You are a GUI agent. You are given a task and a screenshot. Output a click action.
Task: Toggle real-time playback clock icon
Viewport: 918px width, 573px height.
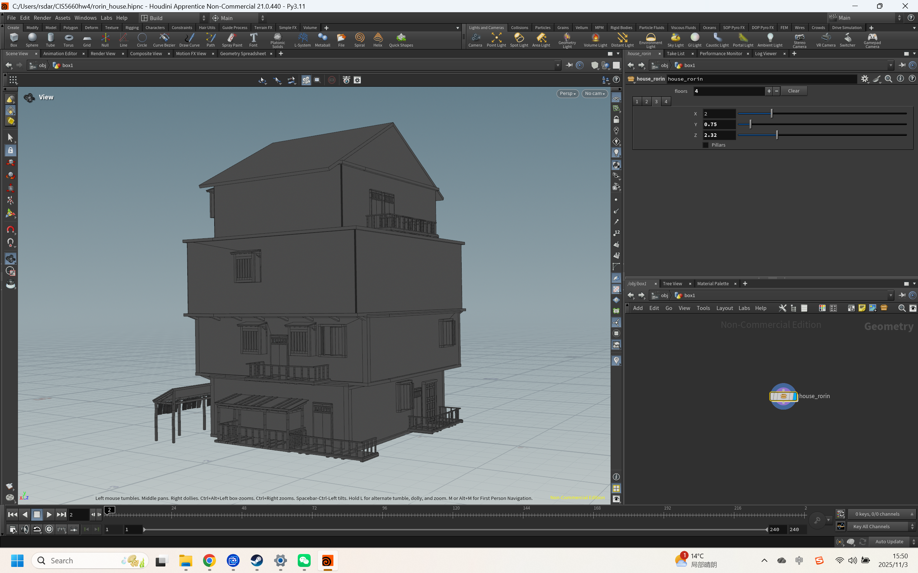49,529
